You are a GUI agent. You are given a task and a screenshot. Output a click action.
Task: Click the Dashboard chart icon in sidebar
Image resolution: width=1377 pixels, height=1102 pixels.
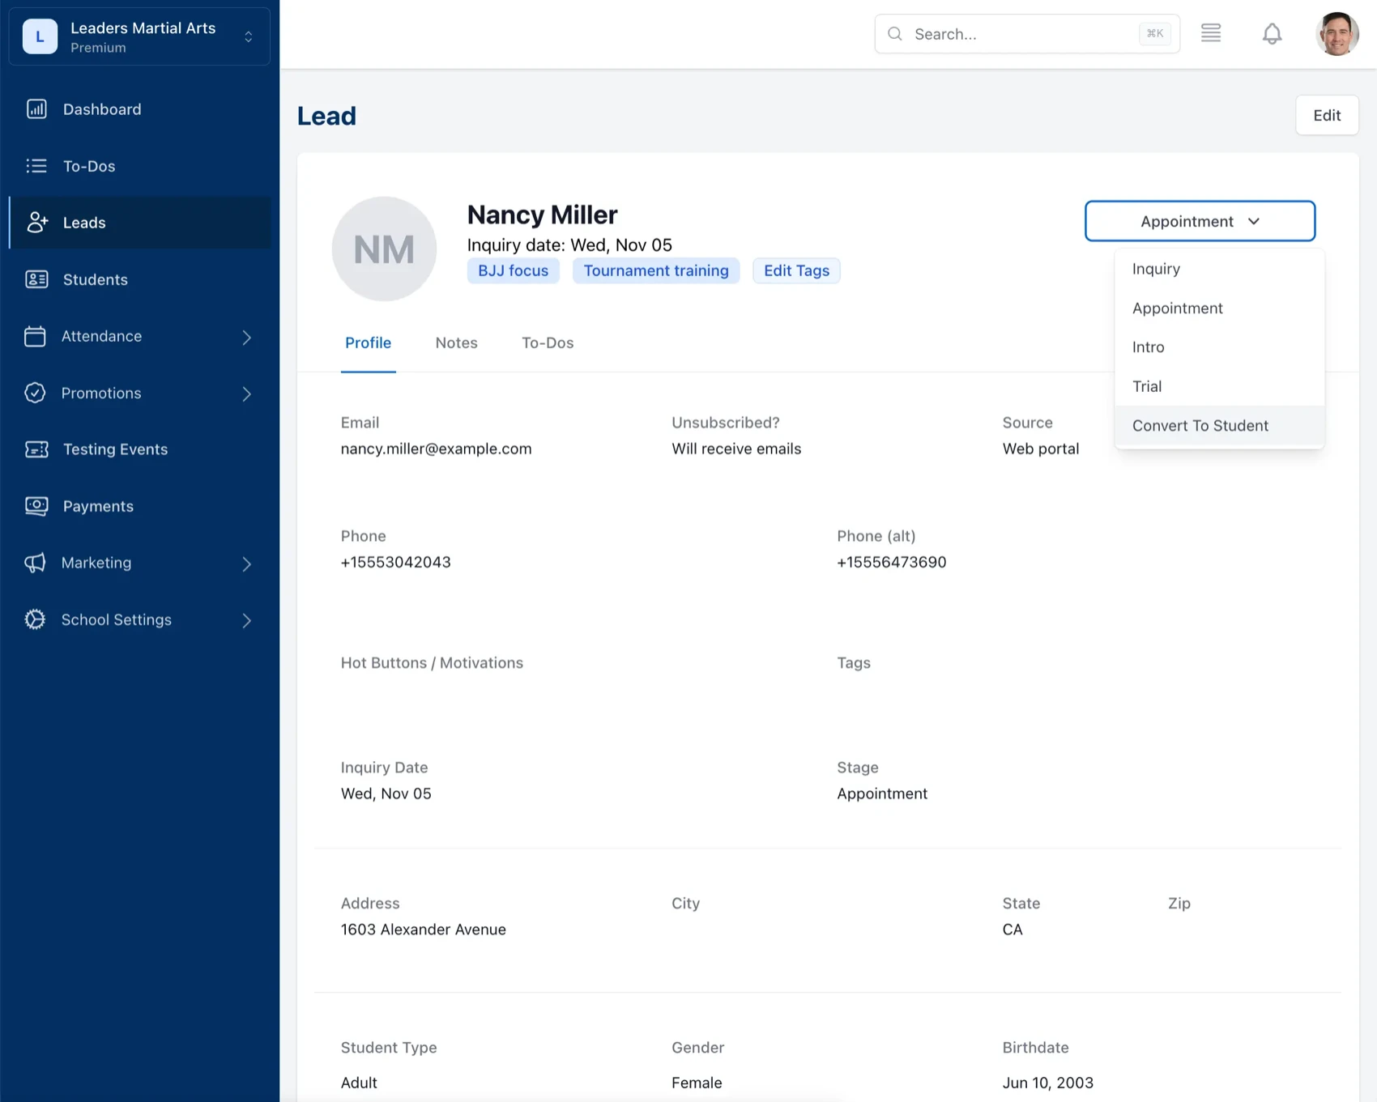(36, 109)
